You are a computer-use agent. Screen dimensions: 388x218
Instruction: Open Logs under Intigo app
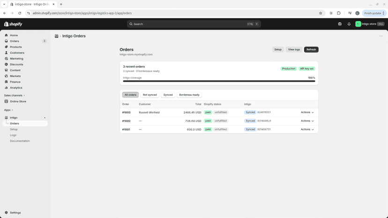point(13,135)
